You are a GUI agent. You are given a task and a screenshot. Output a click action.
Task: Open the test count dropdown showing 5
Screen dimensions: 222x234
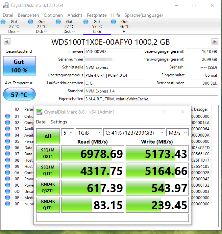point(68,133)
